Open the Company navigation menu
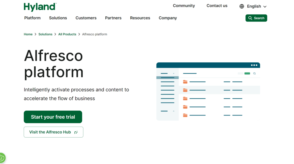294x164 pixels. (x=168, y=18)
